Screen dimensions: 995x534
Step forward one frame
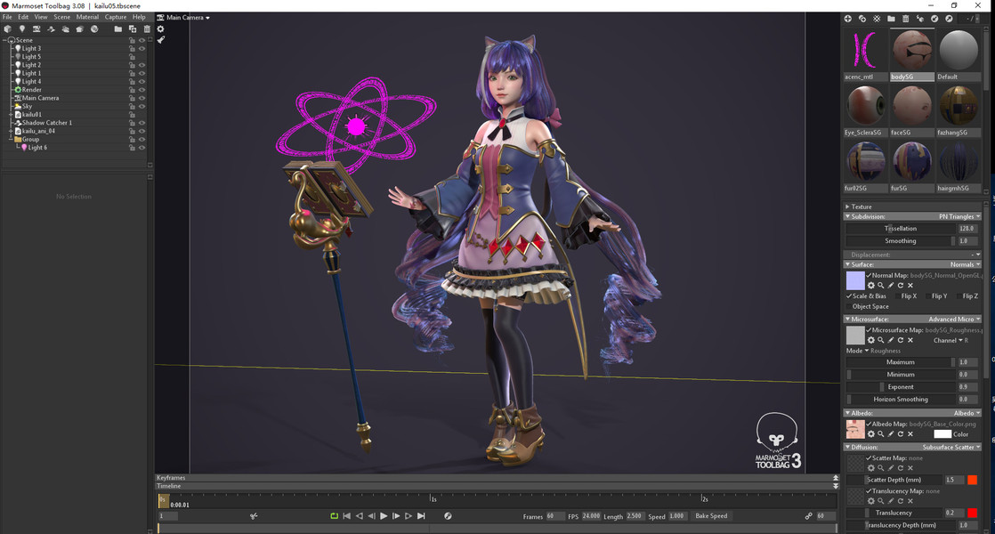tap(396, 516)
